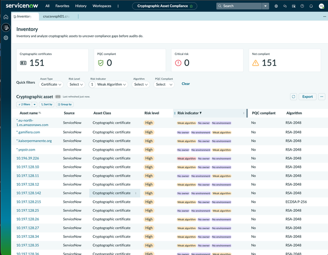Open the Favorites menu
Image resolution: width=328 pixels, height=255 pixels.
click(x=63, y=6)
